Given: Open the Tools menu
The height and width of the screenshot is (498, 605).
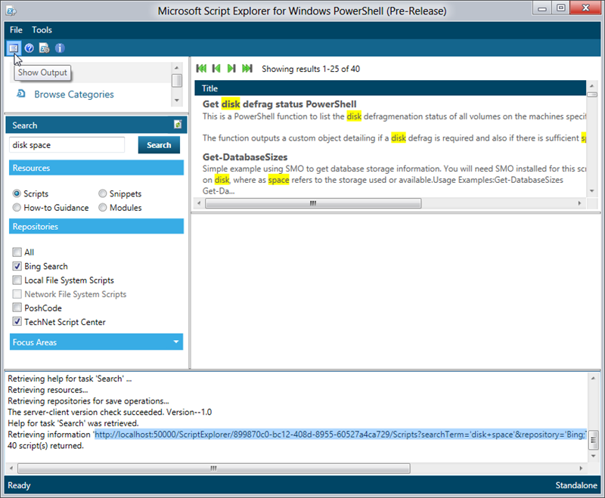Looking at the screenshot, I should [x=42, y=29].
